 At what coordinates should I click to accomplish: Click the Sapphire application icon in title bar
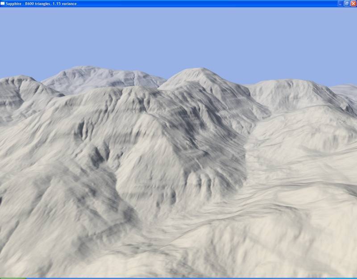(3, 3)
